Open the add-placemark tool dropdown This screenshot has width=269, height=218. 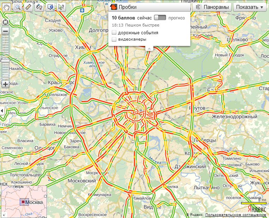(x=51, y=7)
